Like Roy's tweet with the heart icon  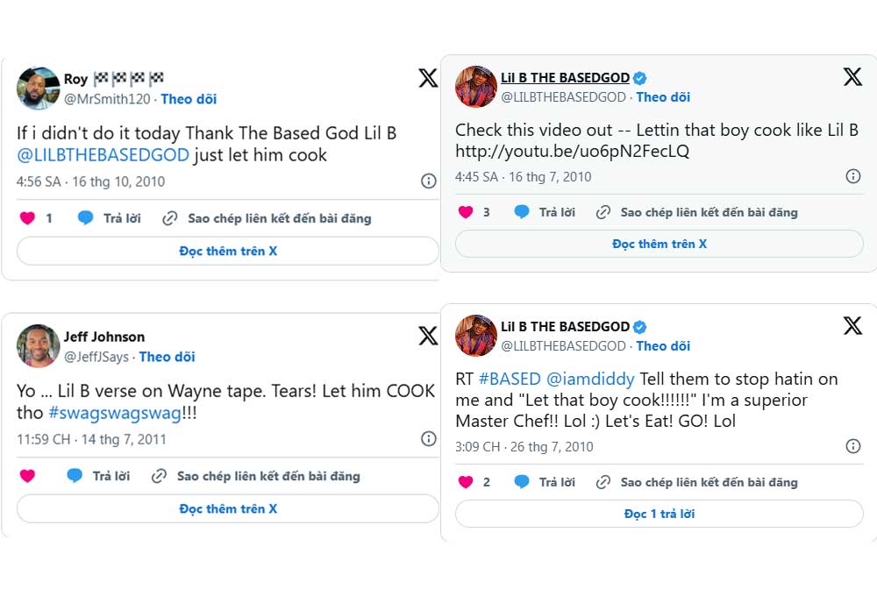(x=27, y=218)
